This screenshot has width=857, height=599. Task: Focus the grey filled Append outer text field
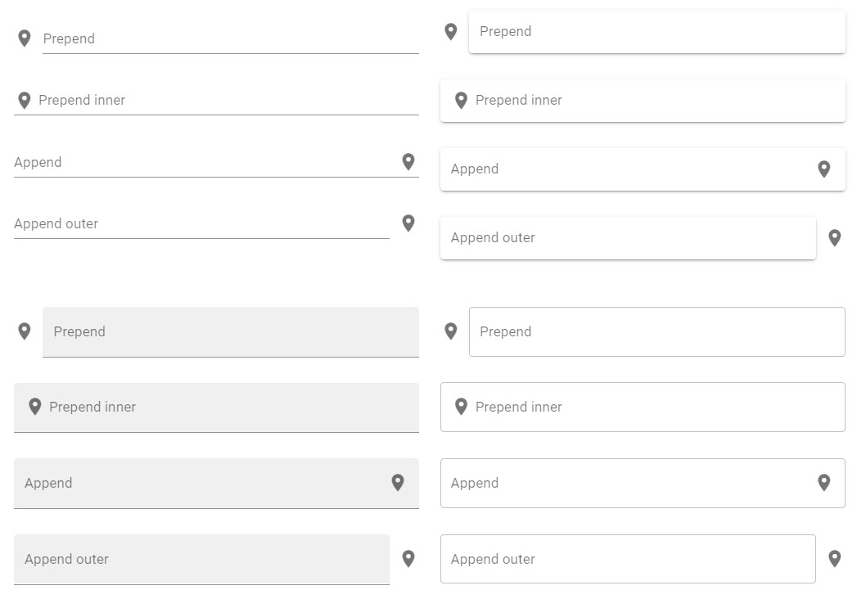pyautogui.click(x=201, y=560)
